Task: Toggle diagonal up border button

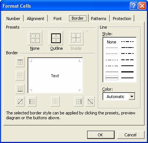Action: 20,101
